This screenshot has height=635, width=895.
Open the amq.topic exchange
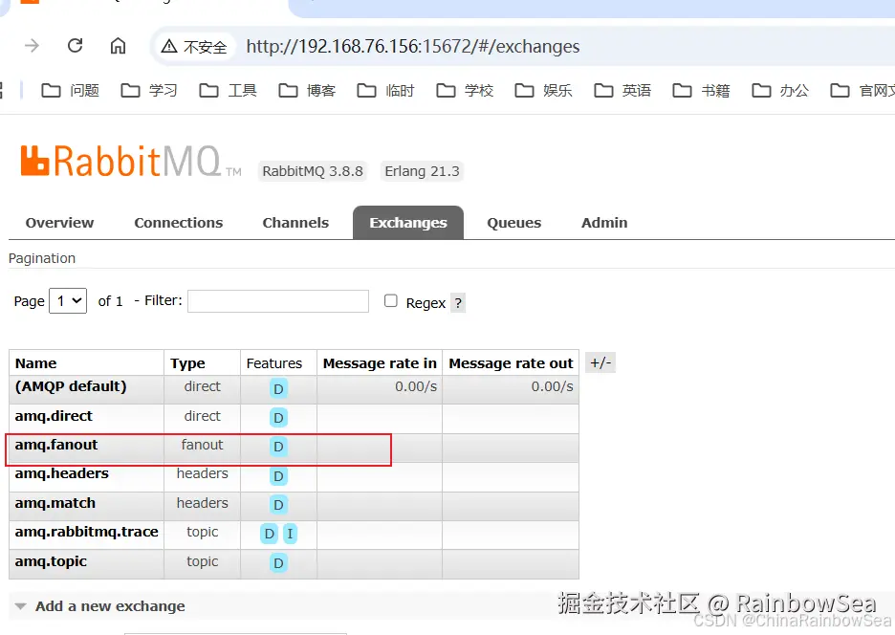click(51, 561)
